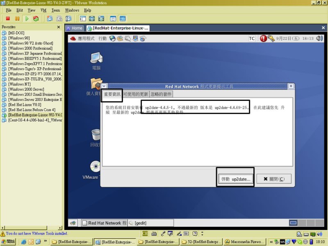328x246 pixels.
Task: Open the VM menu
Action: 43,10
